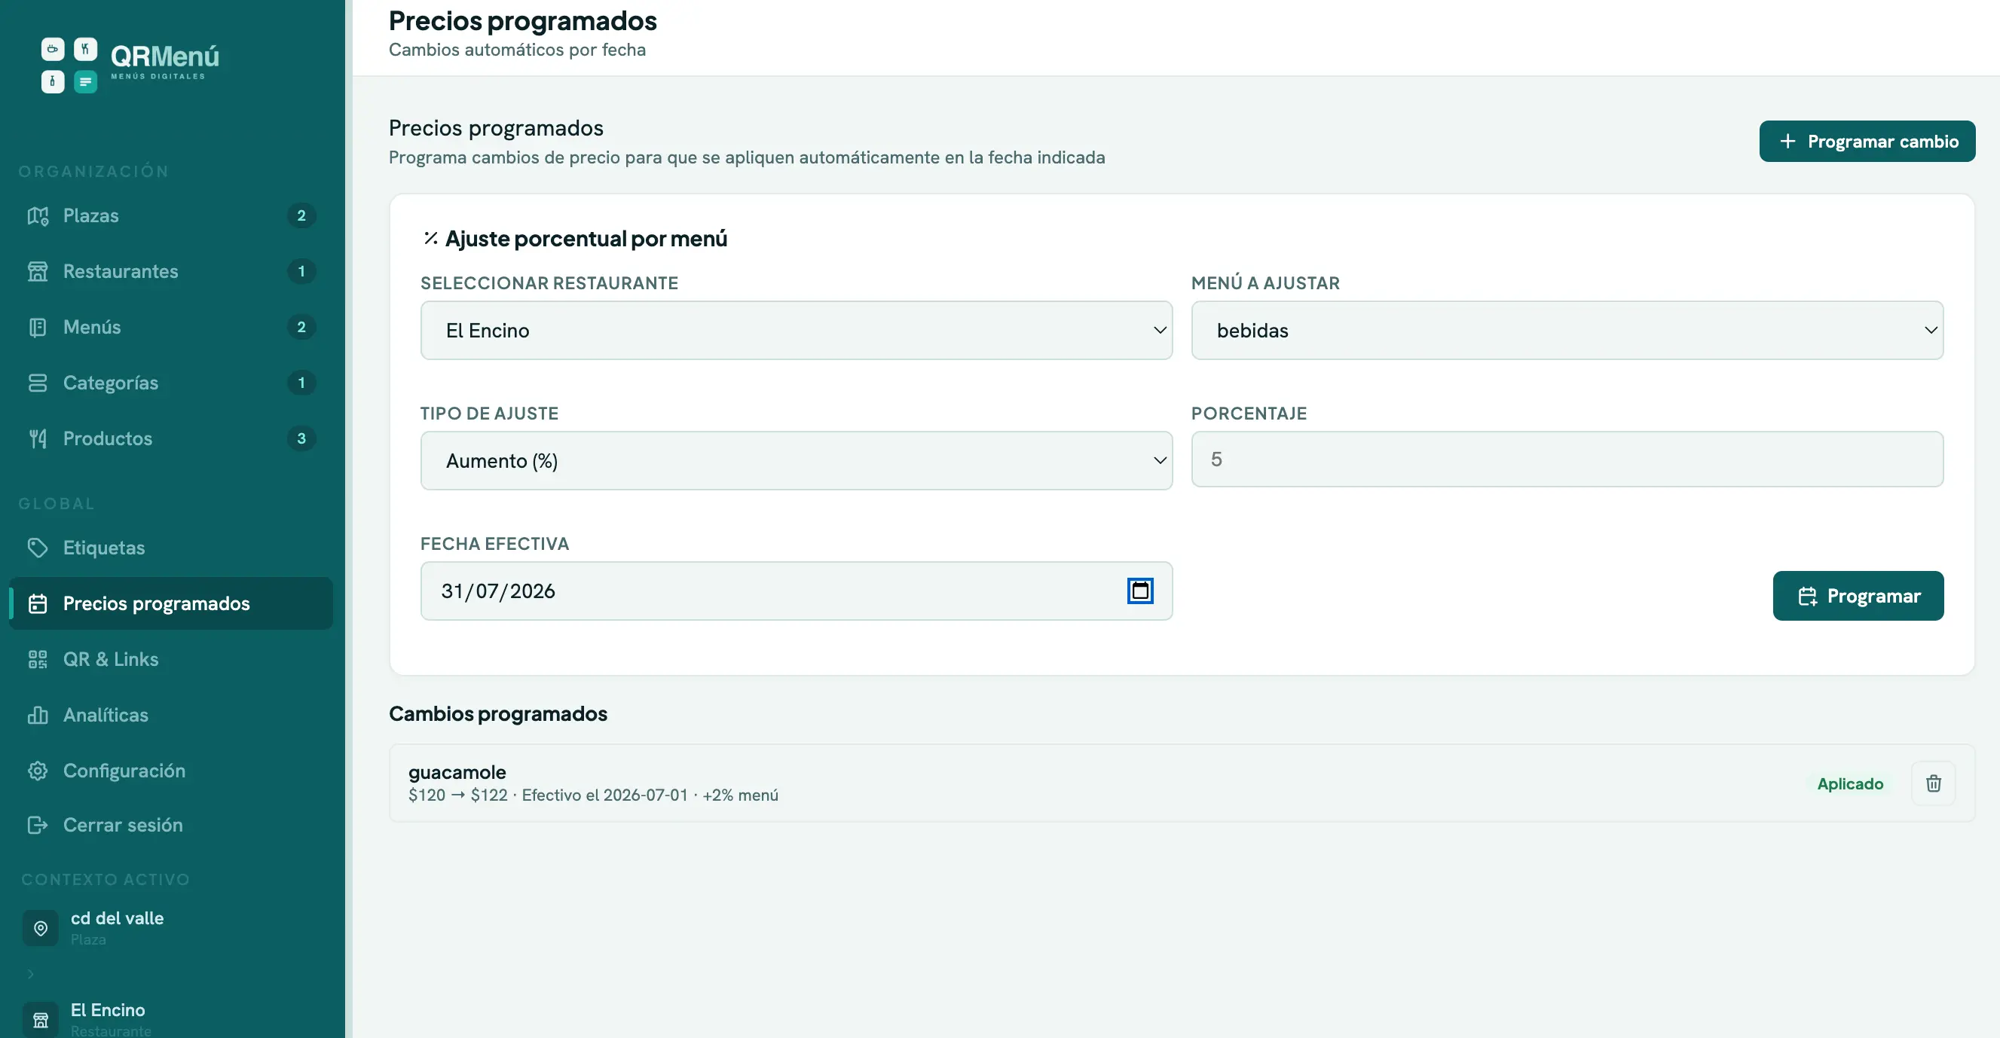Go to the Menús section

point(171,328)
